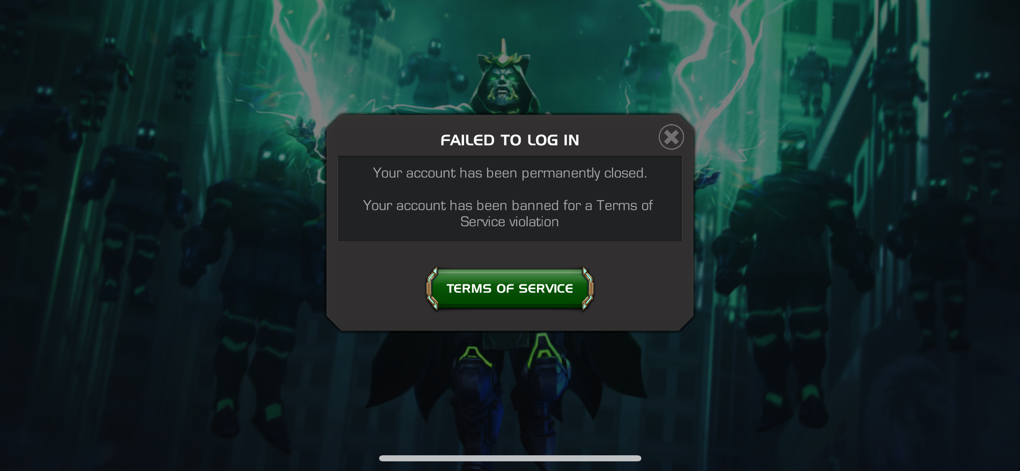Click the dark message box panel area

click(x=510, y=198)
